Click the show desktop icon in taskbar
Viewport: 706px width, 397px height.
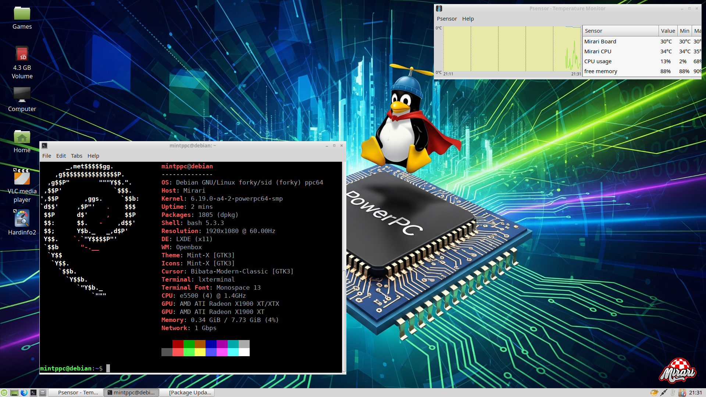point(43,393)
